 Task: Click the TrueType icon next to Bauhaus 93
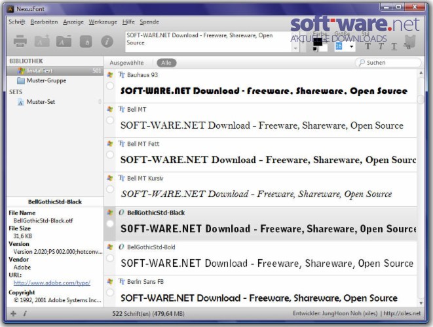coord(122,75)
